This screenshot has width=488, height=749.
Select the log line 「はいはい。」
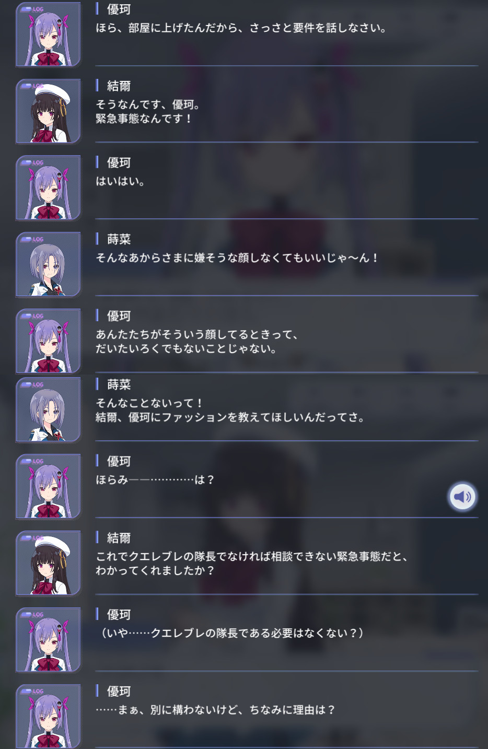[x=120, y=181]
